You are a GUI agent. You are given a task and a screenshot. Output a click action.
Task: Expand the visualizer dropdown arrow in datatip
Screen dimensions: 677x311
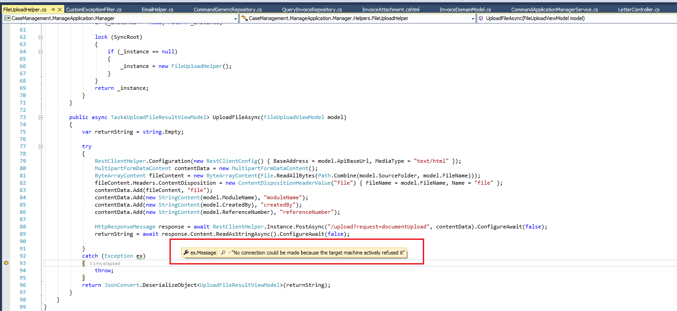point(229,253)
